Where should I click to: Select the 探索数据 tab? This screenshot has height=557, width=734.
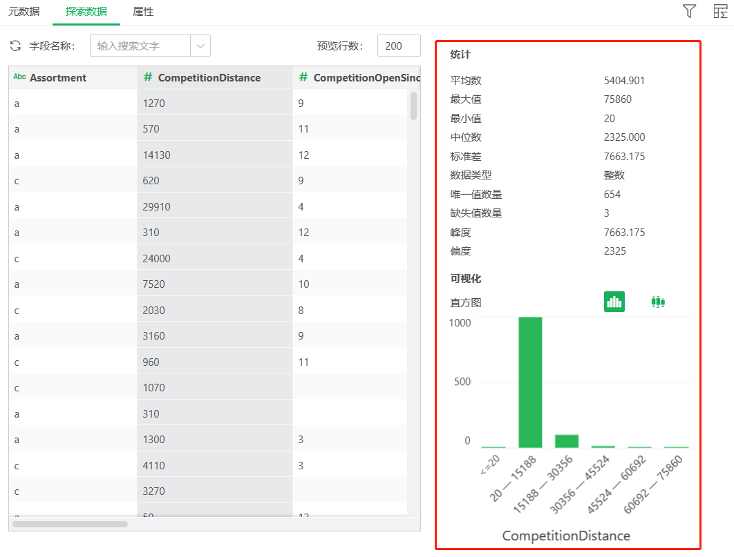86,11
